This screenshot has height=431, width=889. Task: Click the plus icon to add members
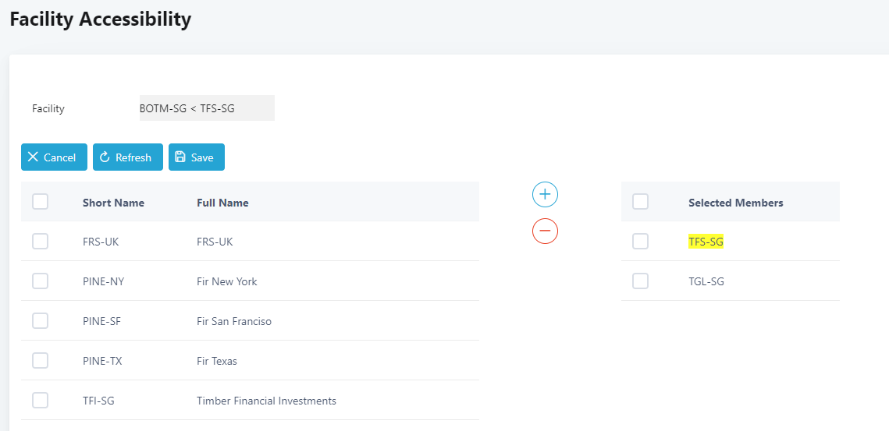[545, 194]
